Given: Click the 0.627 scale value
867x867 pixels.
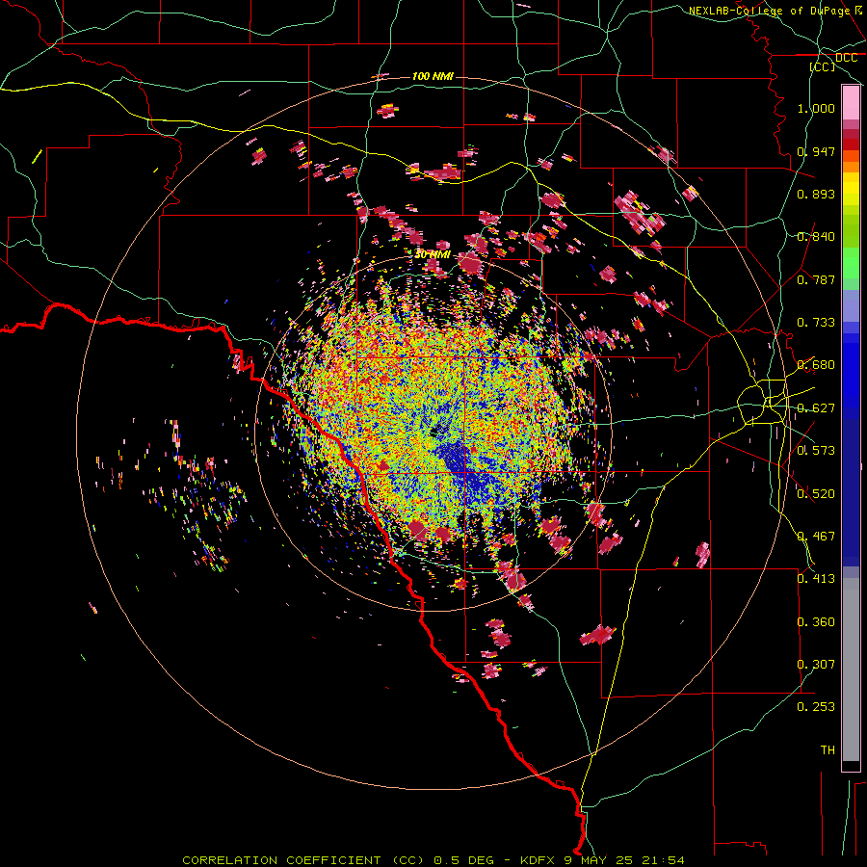Looking at the screenshot, I should pos(816,408).
